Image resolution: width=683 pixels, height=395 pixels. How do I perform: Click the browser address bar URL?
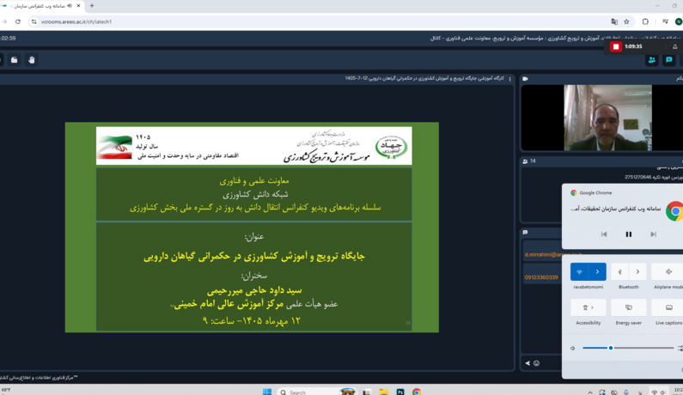[x=76, y=21]
